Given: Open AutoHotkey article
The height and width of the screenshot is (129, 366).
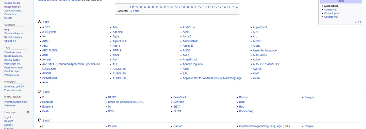Looking at the screenshot, I should coord(260,55).
